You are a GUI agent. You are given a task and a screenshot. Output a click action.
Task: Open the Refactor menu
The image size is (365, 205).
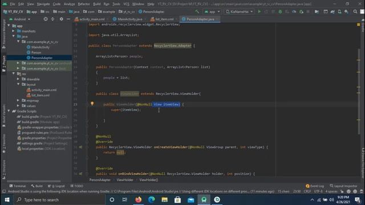[84, 4]
